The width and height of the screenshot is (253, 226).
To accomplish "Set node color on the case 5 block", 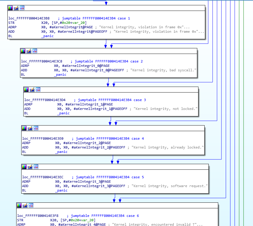I will tap(24, 167).
